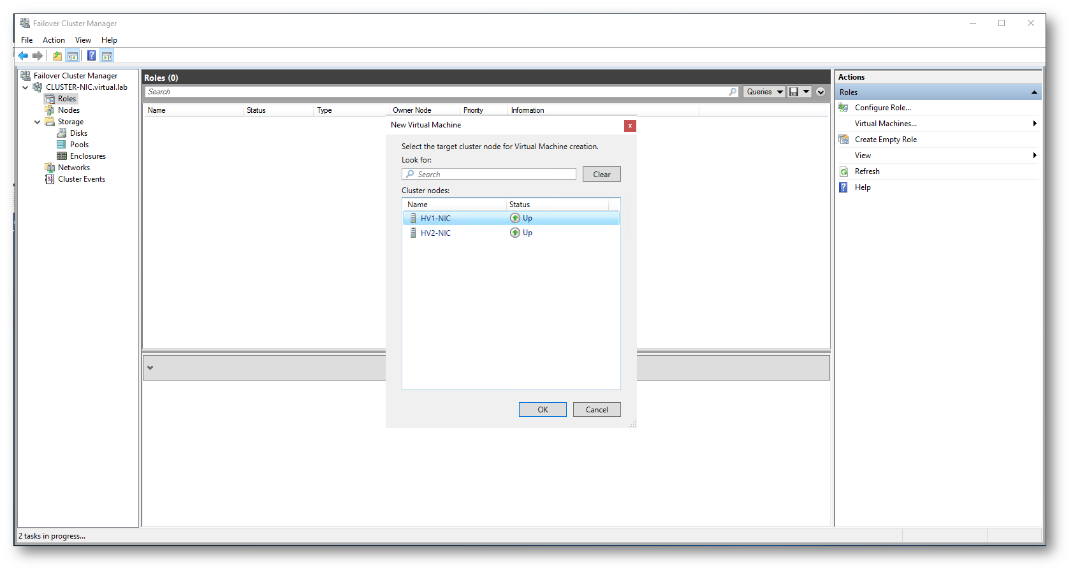
Task: Toggle the show/hide console tree icon
Action: click(x=73, y=56)
